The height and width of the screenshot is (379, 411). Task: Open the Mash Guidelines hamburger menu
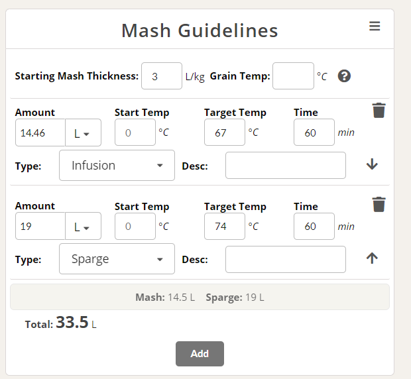coord(375,26)
